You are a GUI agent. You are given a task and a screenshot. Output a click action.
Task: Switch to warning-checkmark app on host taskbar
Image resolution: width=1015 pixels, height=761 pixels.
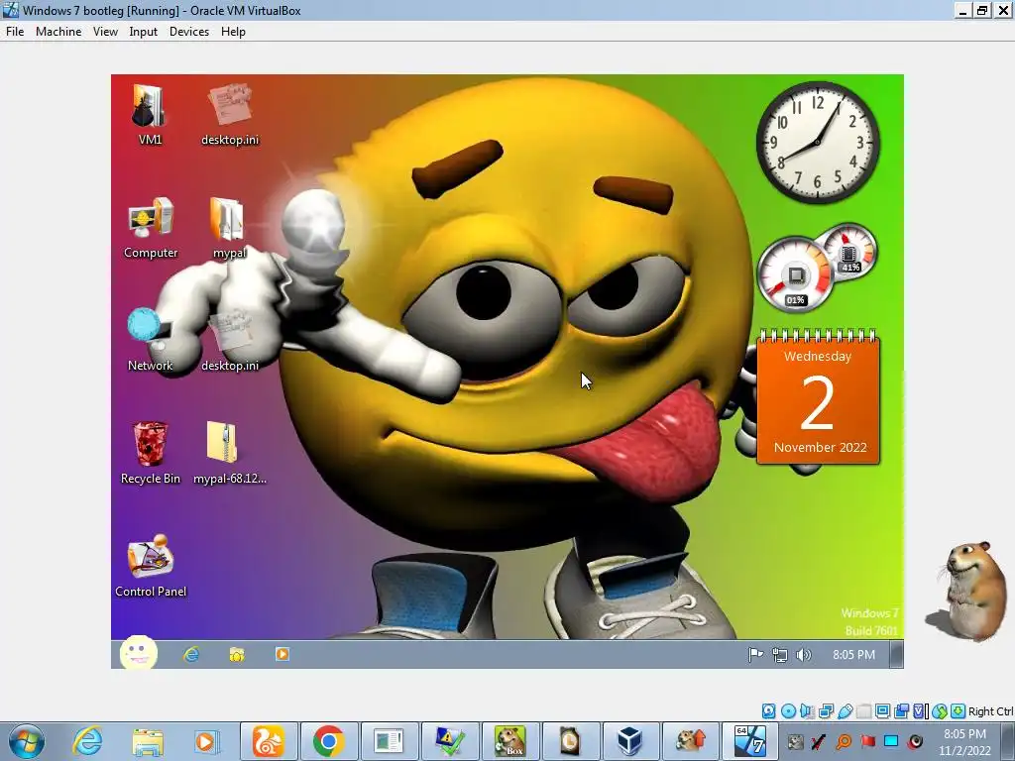pyautogui.click(x=450, y=741)
